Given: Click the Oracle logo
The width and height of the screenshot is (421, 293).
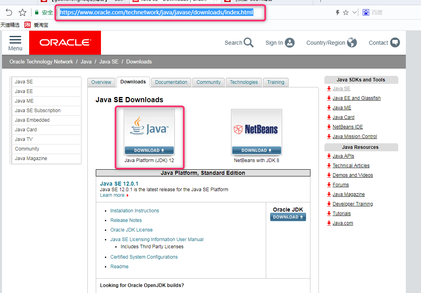Looking at the screenshot, I should [x=65, y=42].
